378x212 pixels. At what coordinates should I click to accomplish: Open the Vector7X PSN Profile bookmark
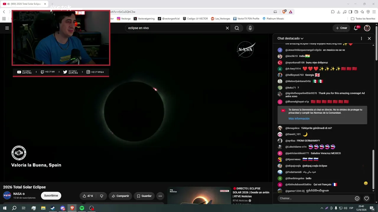[246, 19]
